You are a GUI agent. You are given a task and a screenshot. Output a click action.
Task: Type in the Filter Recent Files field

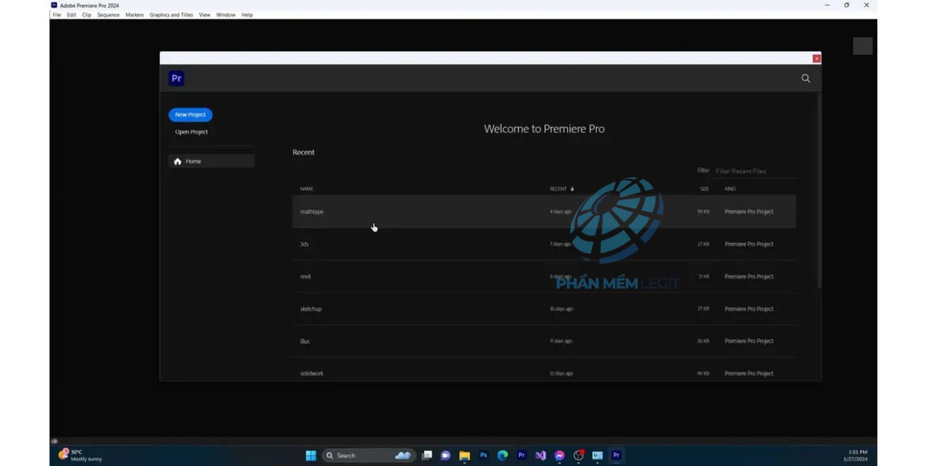point(754,171)
